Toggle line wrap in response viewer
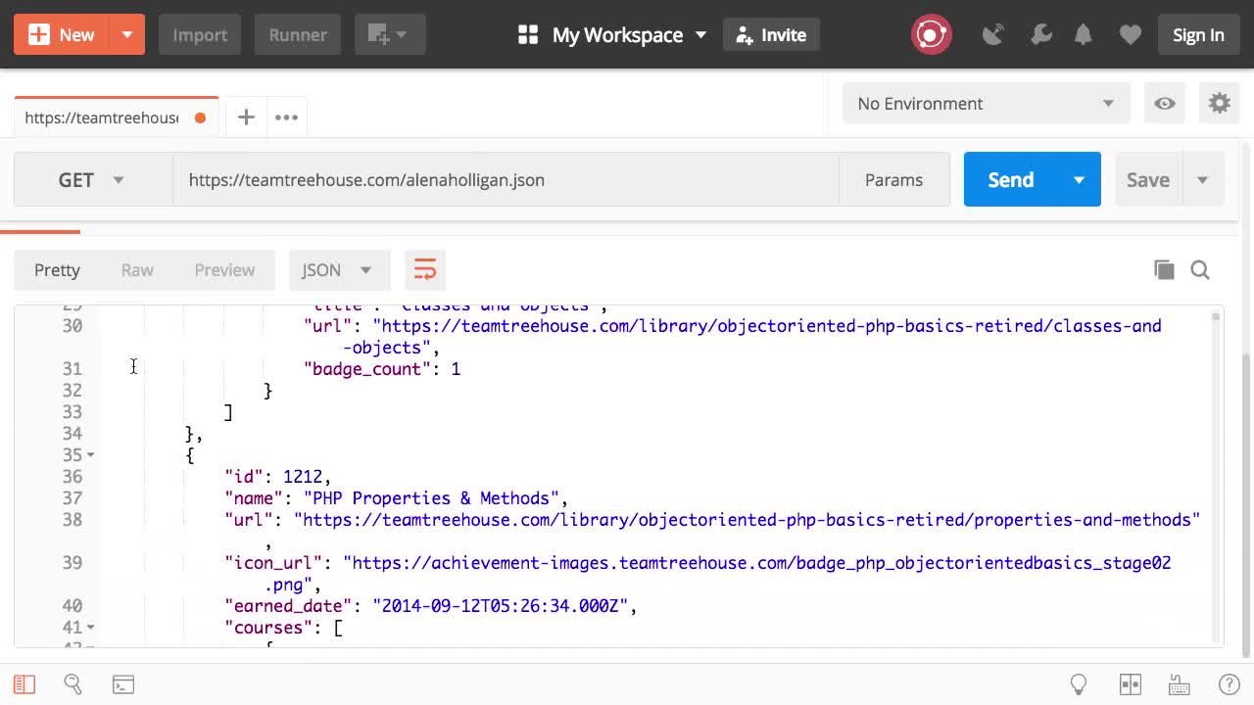Viewport: 1254px width, 705px height. click(x=424, y=270)
